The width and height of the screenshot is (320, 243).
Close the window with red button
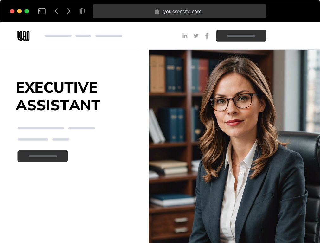pos(12,11)
